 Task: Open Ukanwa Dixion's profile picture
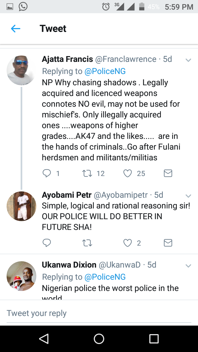pos(21,276)
